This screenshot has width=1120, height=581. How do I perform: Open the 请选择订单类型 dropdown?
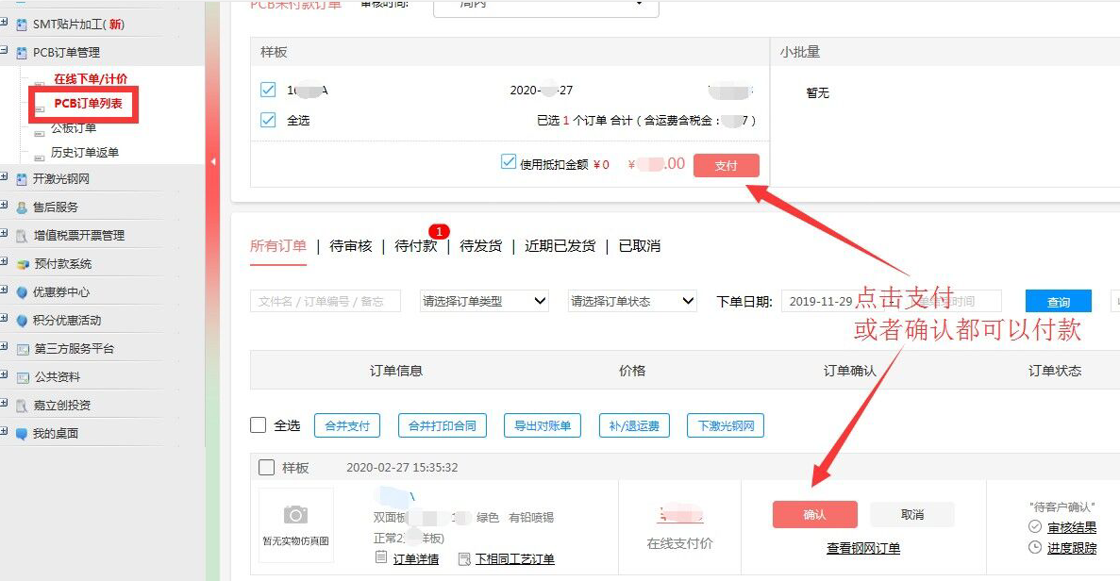[x=484, y=302]
